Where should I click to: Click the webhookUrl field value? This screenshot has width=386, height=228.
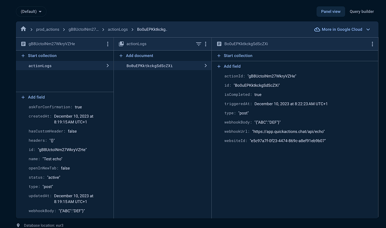(x=288, y=132)
